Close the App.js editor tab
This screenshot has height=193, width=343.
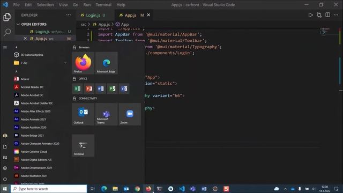click(148, 15)
